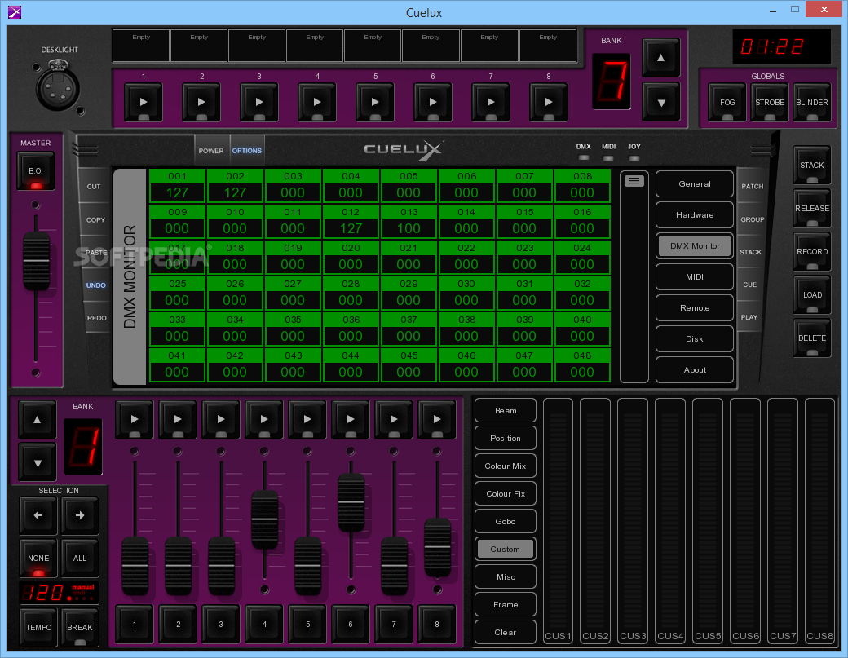Click CUT on the left panel

[x=94, y=187]
